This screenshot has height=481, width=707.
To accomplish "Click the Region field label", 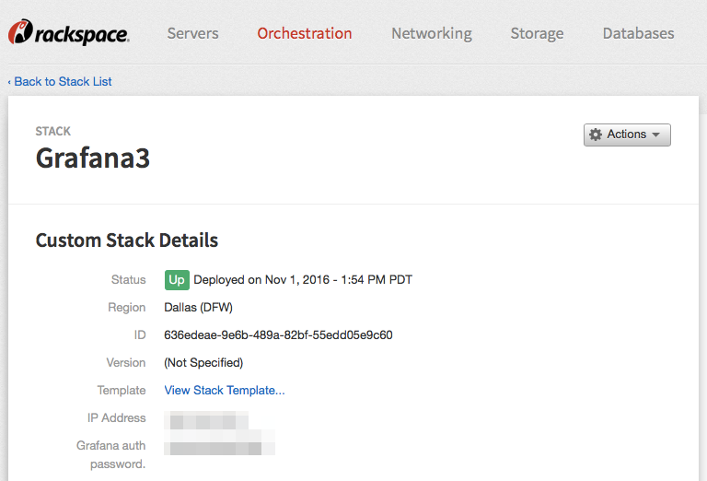I will point(127,308).
